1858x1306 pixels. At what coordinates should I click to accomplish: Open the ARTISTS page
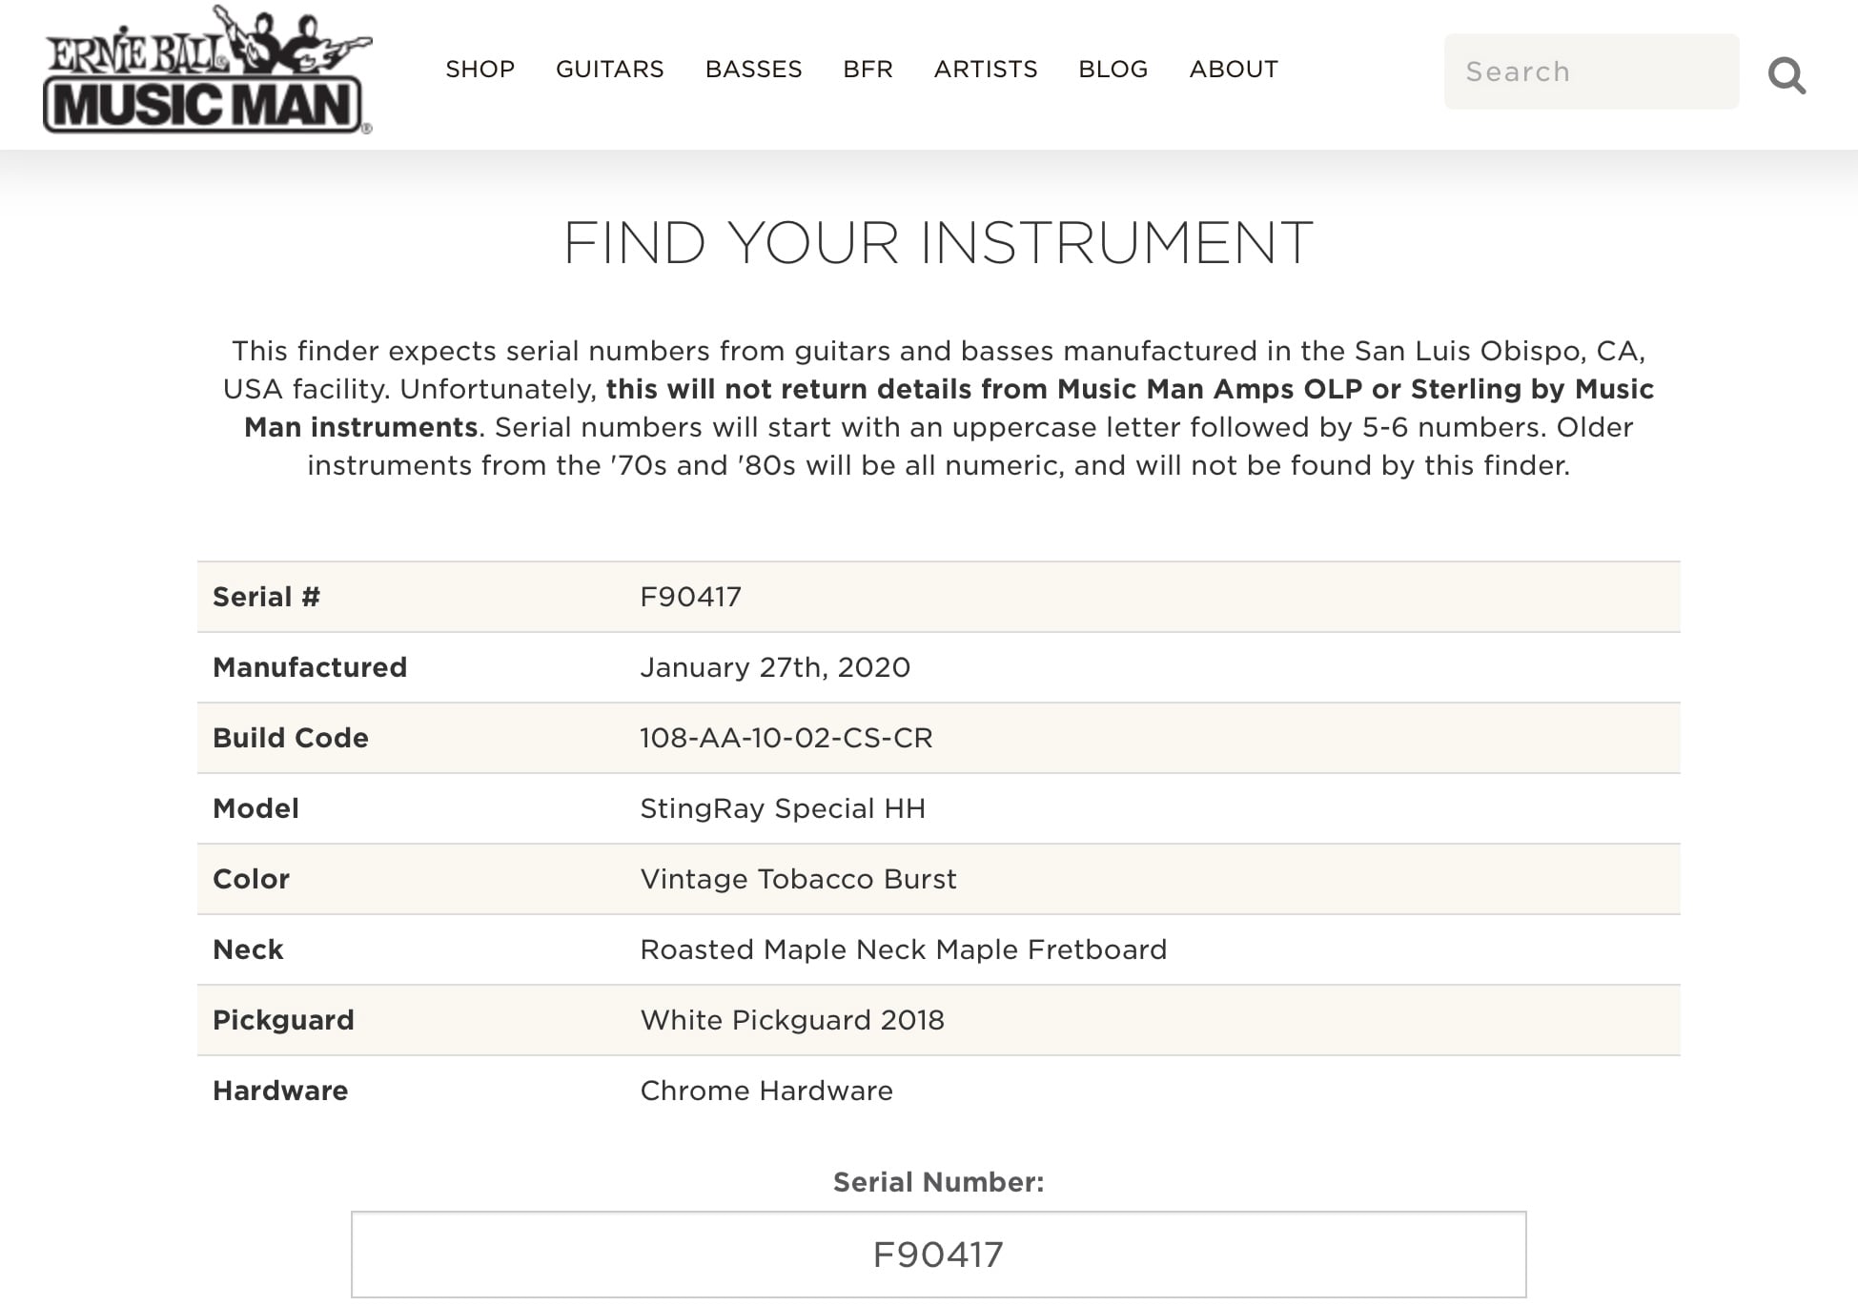coord(986,70)
